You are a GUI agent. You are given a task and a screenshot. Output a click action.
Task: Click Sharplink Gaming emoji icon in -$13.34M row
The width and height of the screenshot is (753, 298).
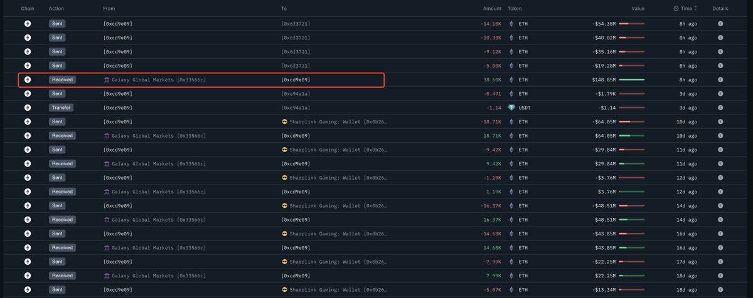[284, 289]
